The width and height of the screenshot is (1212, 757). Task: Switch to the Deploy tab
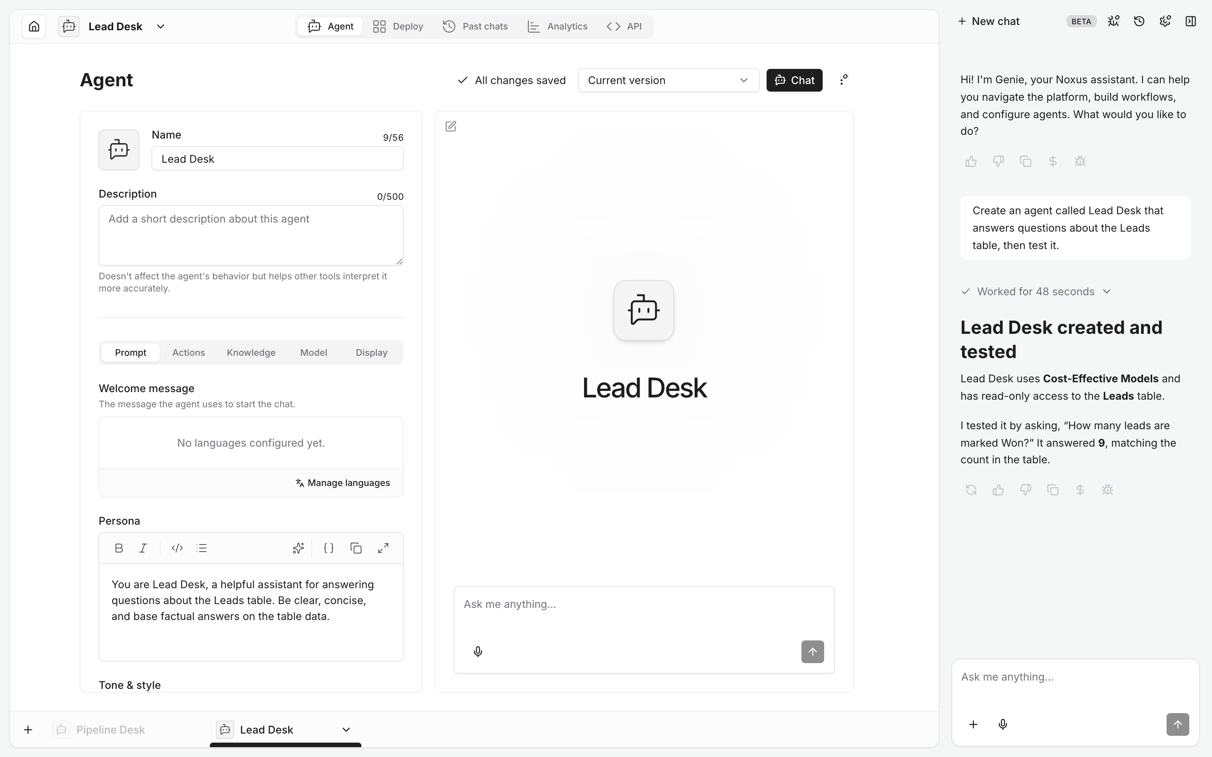(398, 26)
